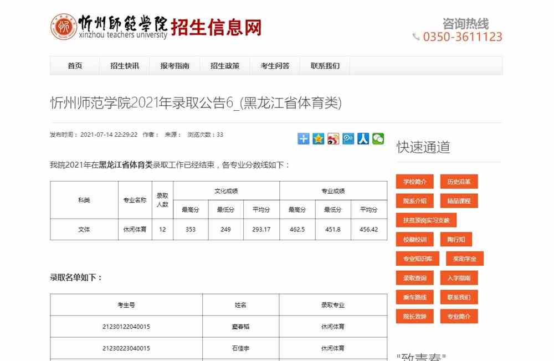Image resolution: width=554 pixels, height=361 pixels.
Task: Click the admitted count cell 12
Action: 162,230
